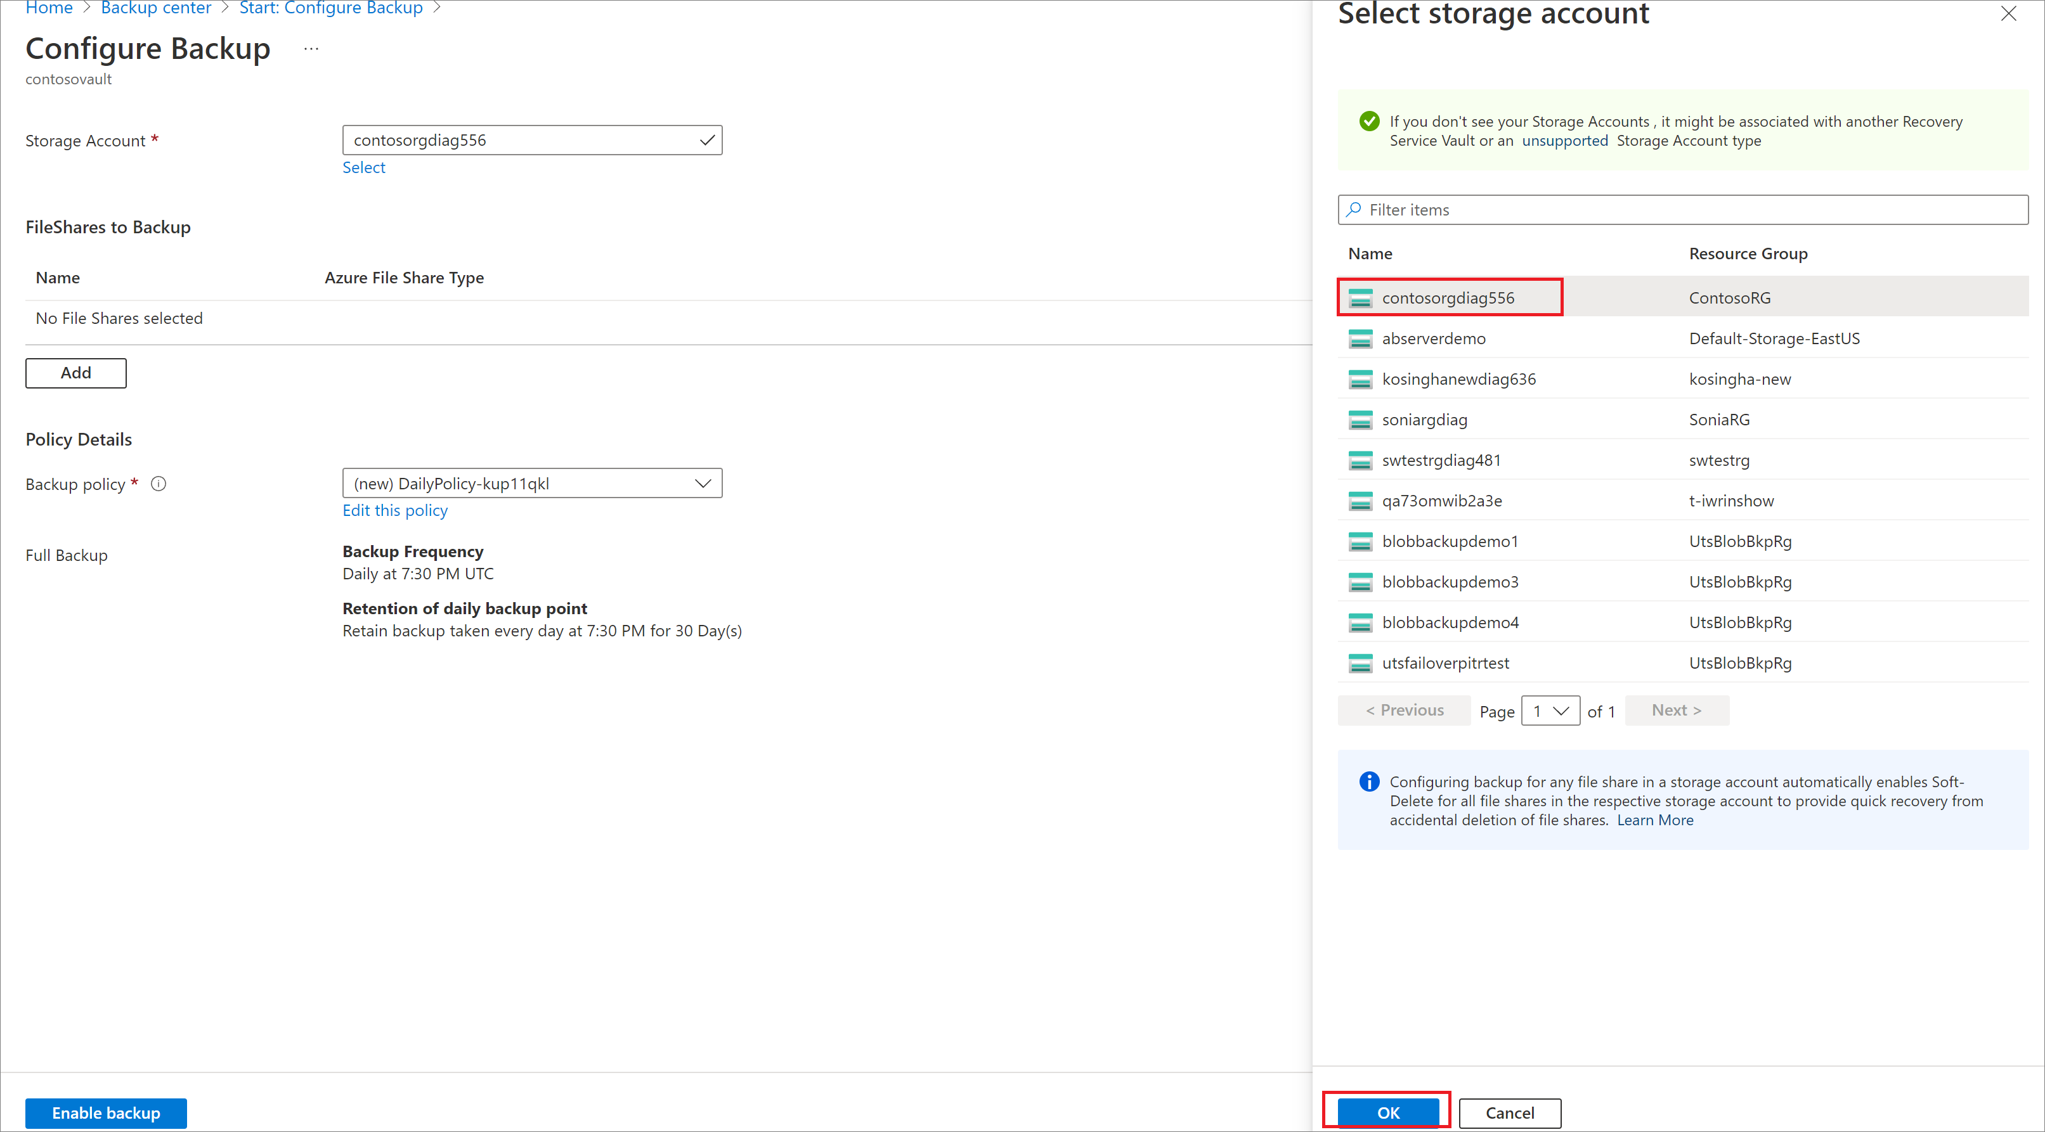Viewport: 2045px width, 1132px height.
Task: Open the unsupported storage account type link
Action: click(x=1564, y=141)
